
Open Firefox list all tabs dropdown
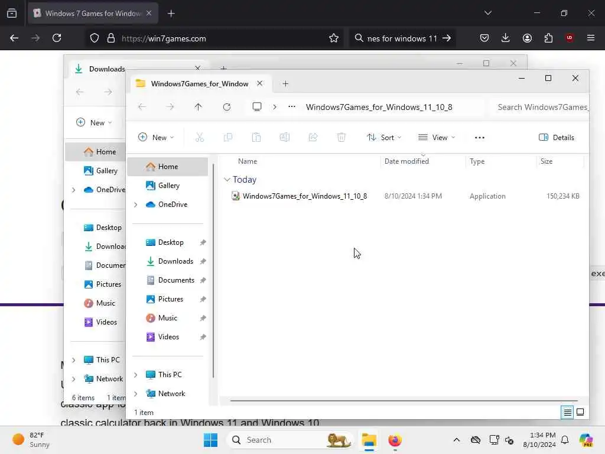click(x=487, y=13)
